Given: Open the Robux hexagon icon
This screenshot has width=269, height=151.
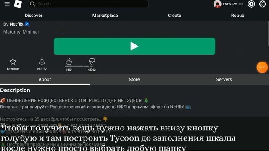Looking at the screenshot, I should (251, 4).
